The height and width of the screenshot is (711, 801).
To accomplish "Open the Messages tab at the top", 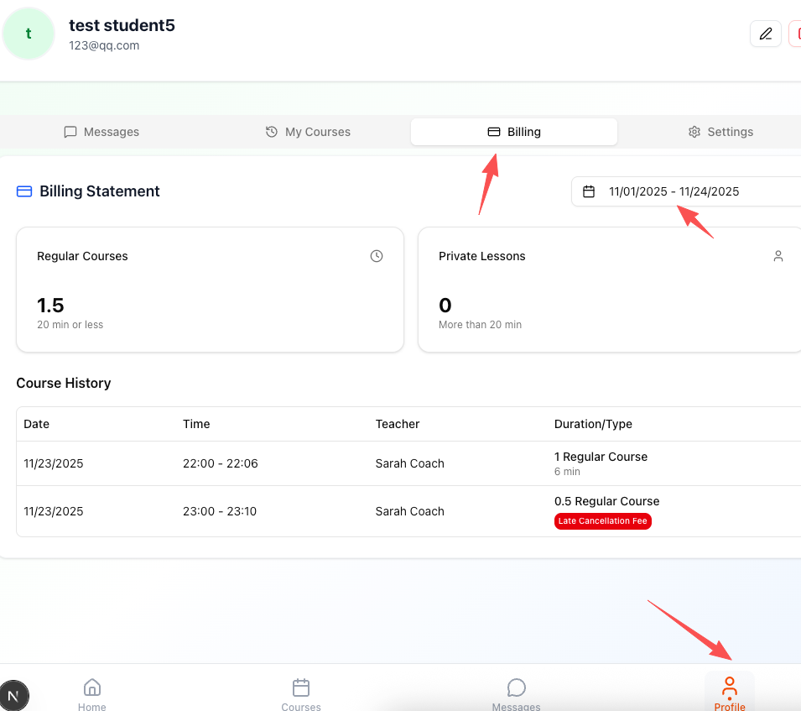I will [101, 132].
